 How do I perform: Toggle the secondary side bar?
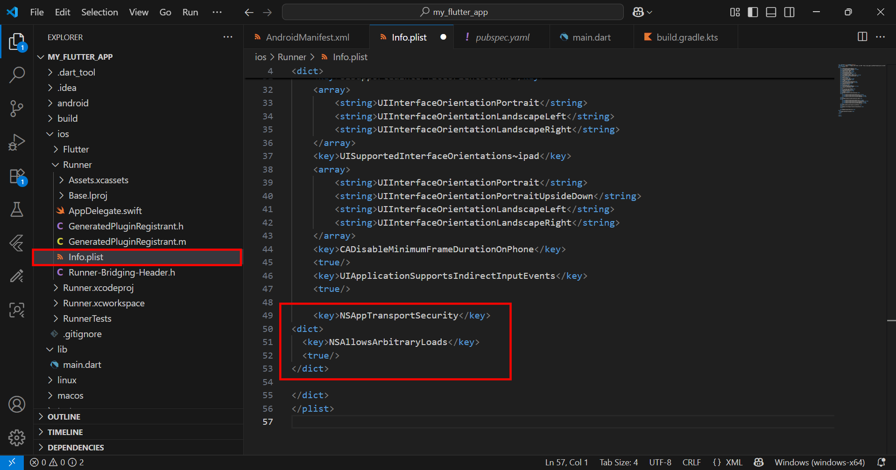[x=790, y=12]
